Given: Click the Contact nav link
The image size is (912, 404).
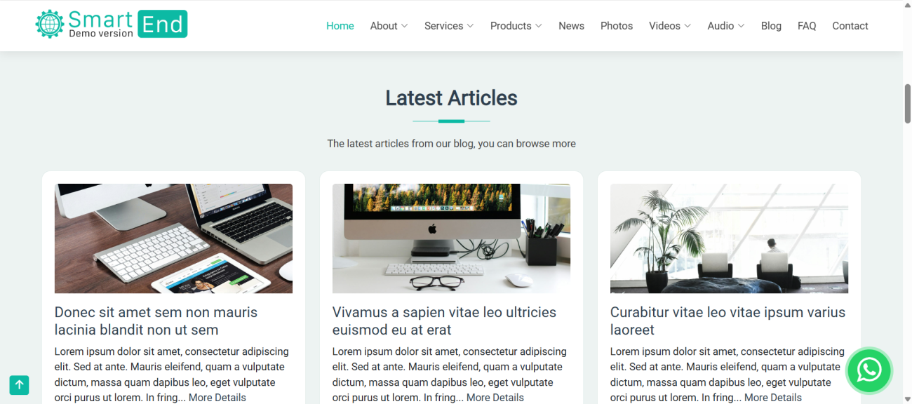Looking at the screenshot, I should tap(850, 26).
